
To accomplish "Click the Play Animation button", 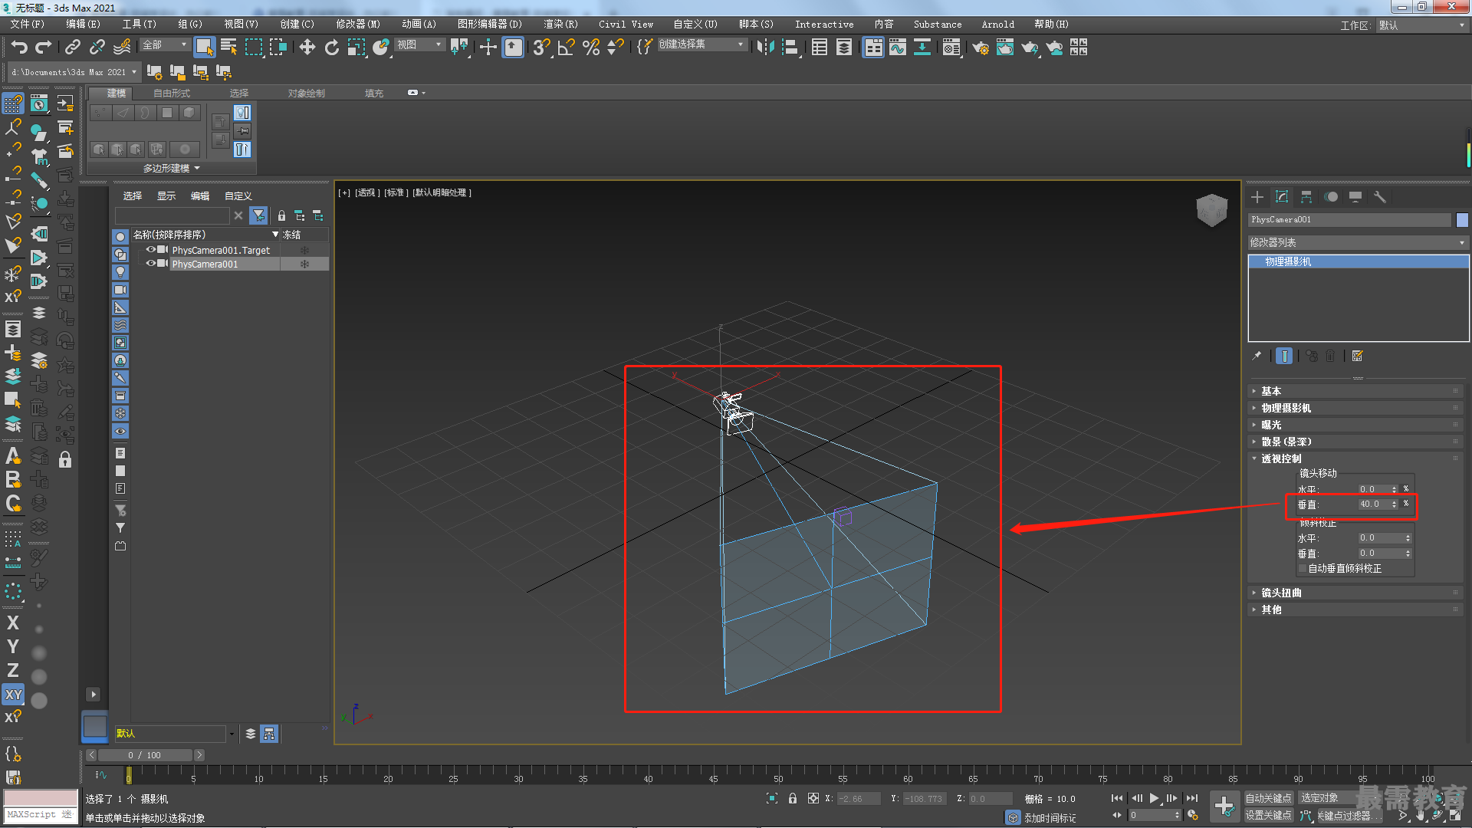I will (x=1154, y=798).
